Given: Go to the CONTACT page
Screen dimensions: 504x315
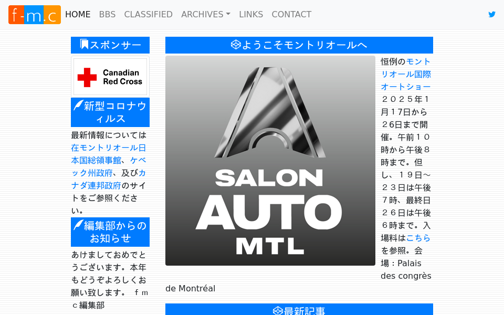Looking at the screenshot, I should click(x=291, y=14).
